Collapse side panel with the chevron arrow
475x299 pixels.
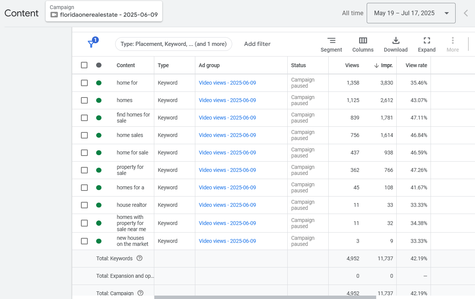[466, 13]
